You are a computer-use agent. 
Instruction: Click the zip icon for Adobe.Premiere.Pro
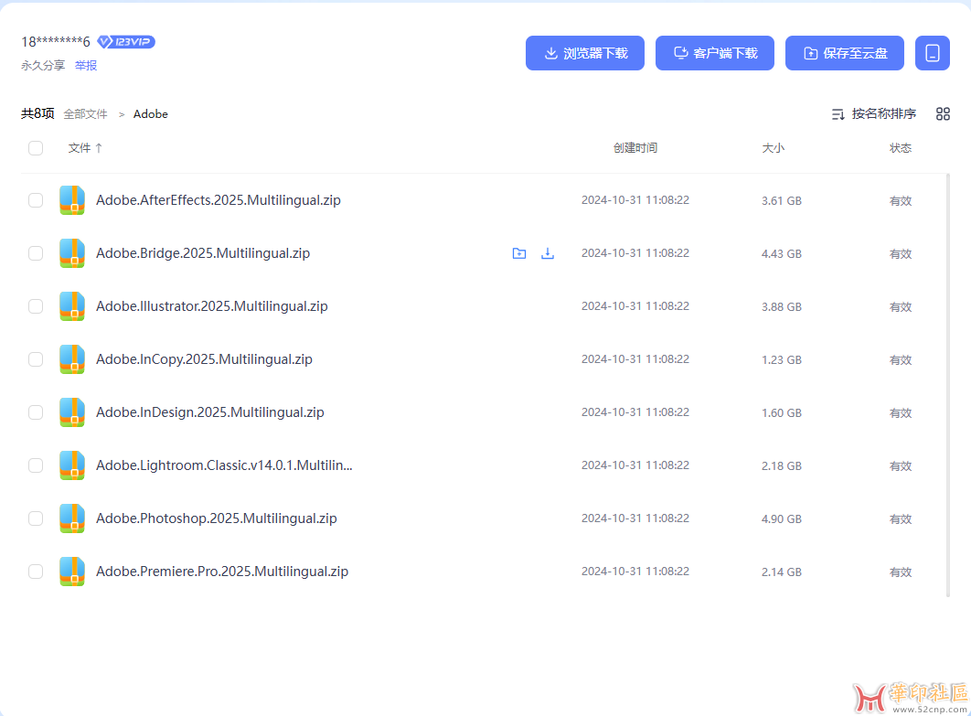[x=72, y=572]
